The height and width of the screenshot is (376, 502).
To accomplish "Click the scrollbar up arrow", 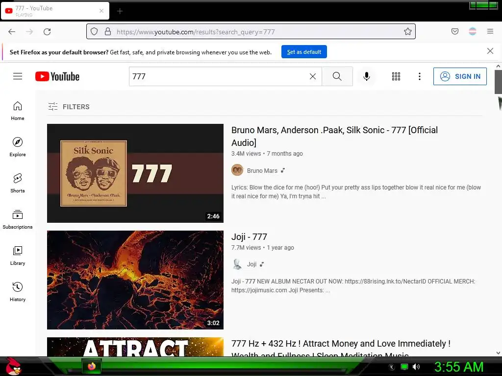I will [x=498, y=66].
